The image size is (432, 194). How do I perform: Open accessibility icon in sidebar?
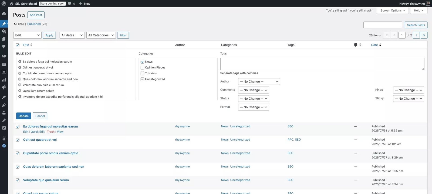coord(4,138)
